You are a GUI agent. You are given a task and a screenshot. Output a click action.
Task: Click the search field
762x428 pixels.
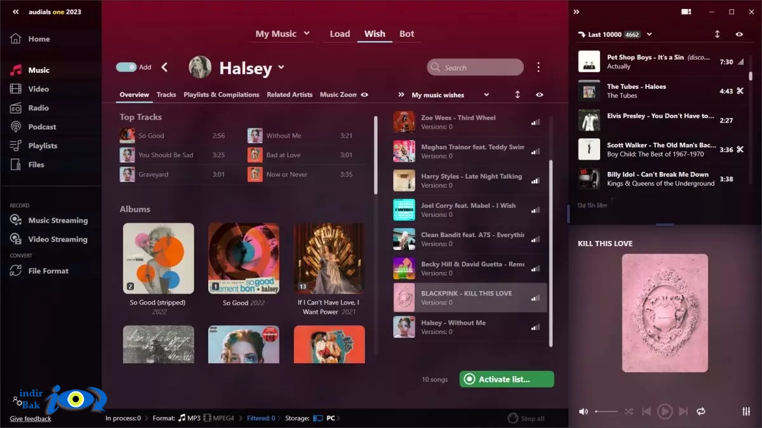475,67
